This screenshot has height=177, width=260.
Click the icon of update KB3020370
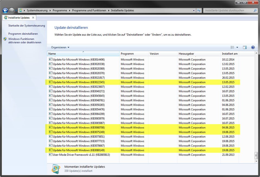click(x=51, y=73)
